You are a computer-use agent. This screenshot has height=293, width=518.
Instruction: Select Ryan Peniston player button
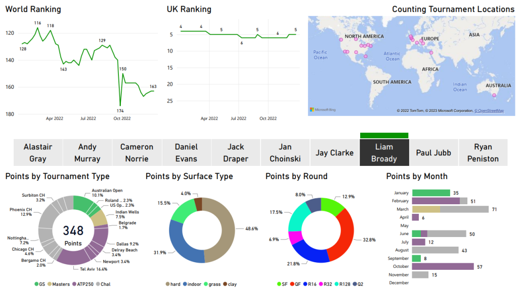coord(483,153)
